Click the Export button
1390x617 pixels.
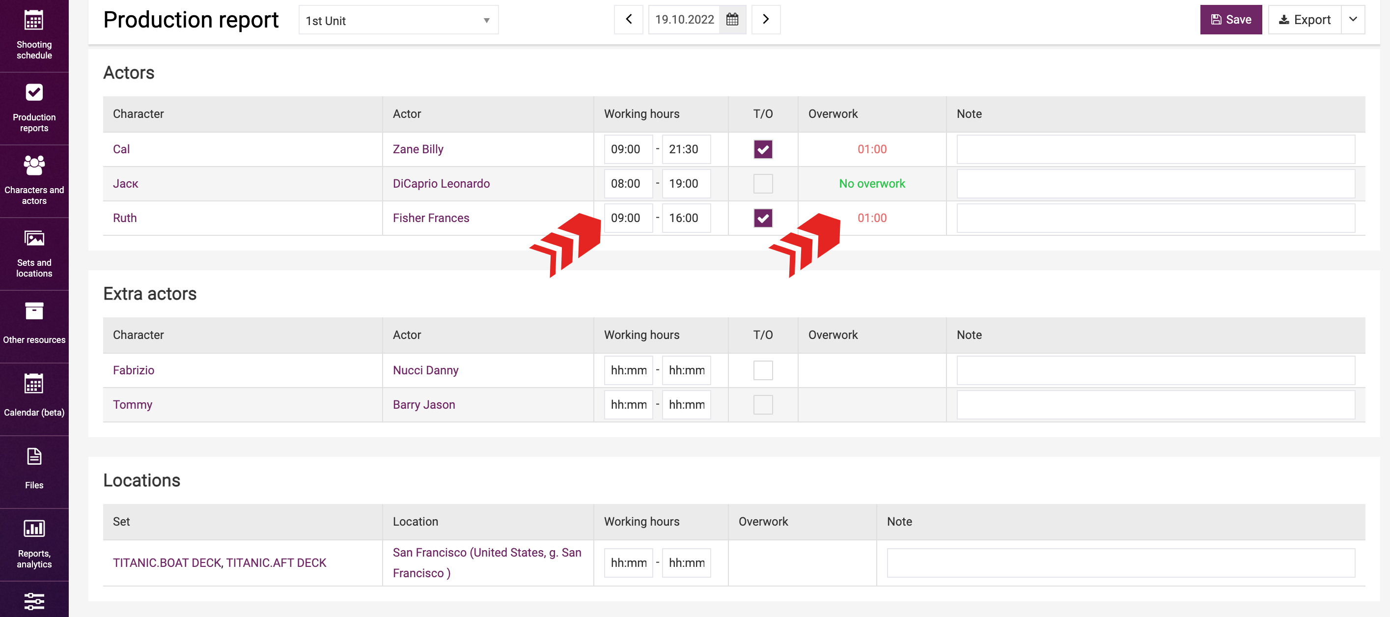click(x=1304, y=20)
